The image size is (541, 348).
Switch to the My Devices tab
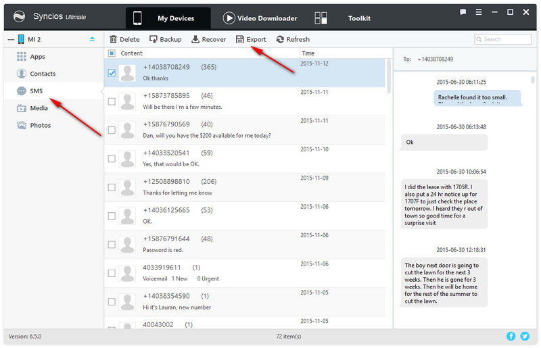[168, 18]
